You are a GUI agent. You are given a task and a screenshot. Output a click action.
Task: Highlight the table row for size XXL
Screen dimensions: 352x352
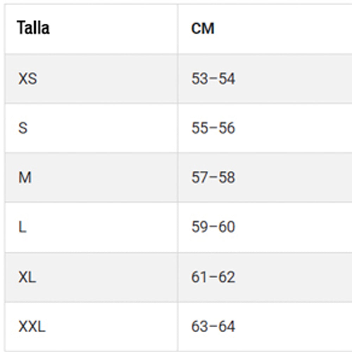(106, 327)
